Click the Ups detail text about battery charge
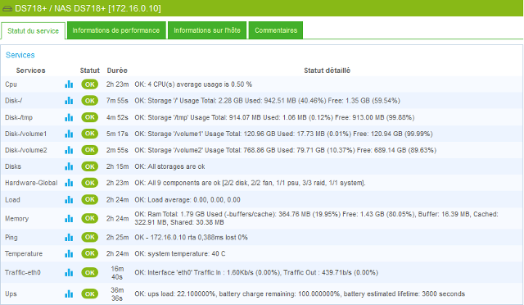The image size is (524, 305). [279, 294]
